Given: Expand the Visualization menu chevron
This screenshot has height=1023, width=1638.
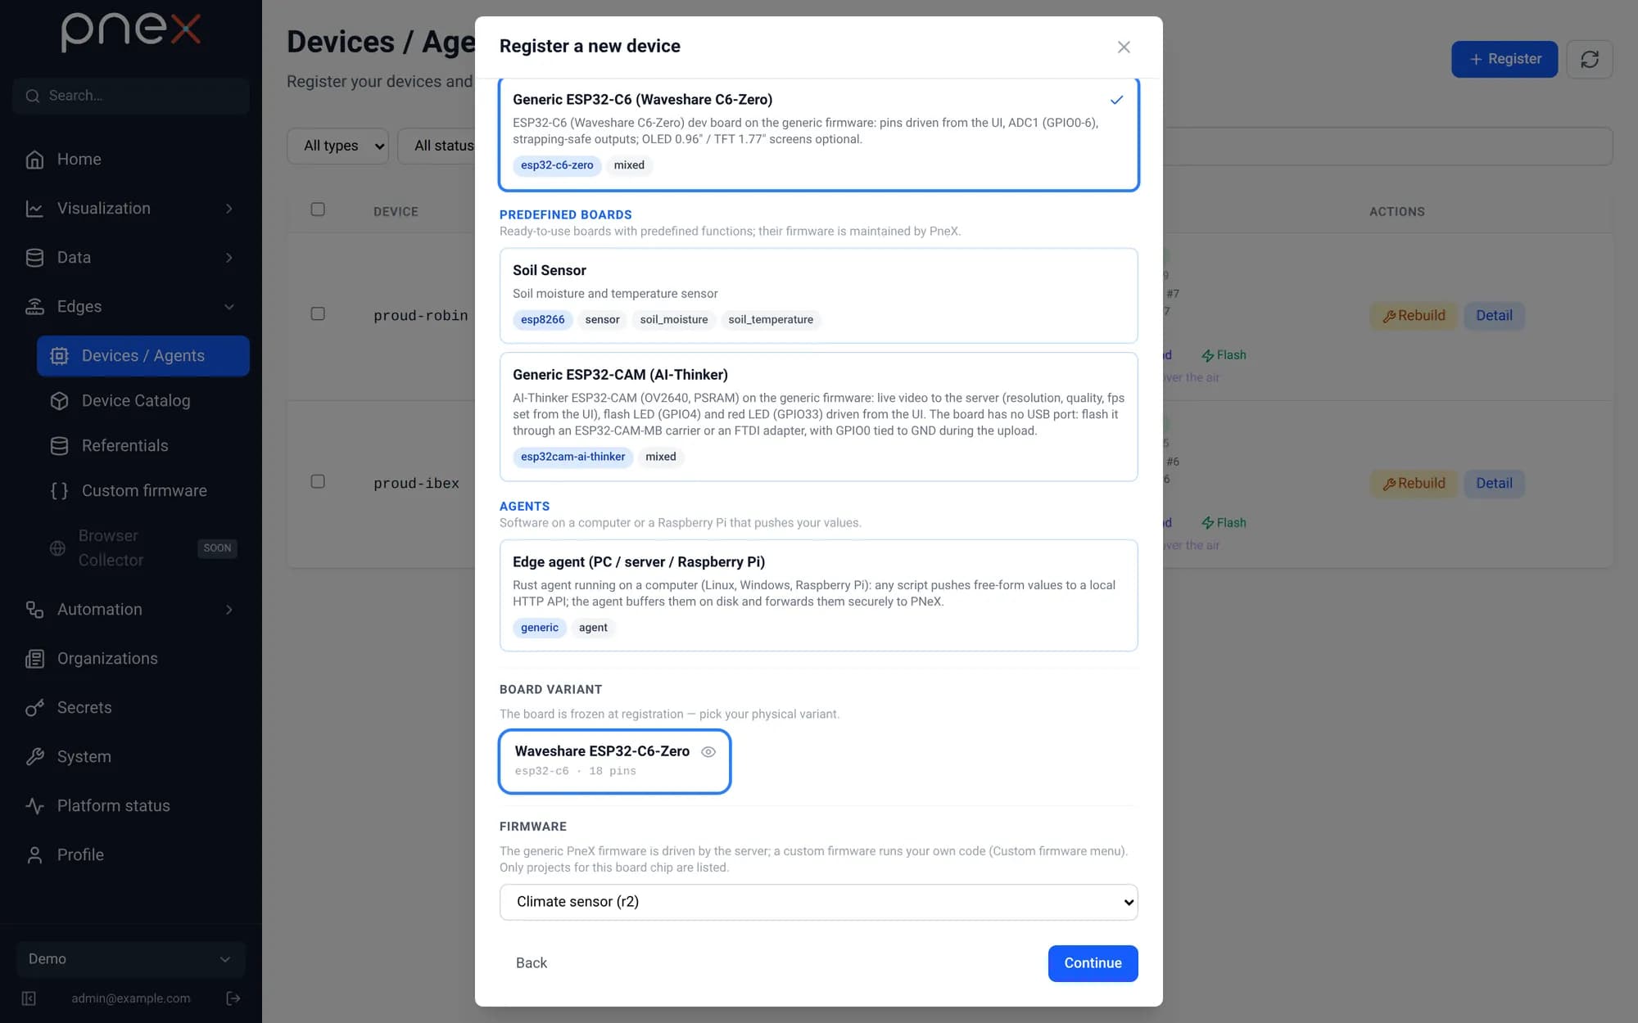Looking at the screenshot, I should 229,209.
